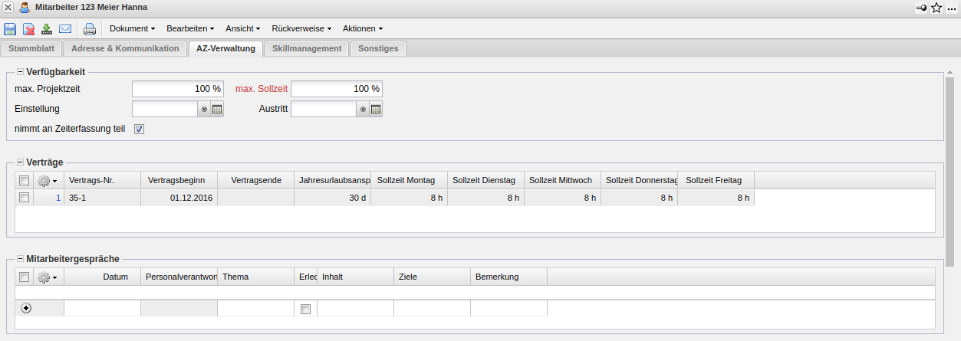Check the checkbox for contract row 35-1
The image size is (961, 341).
point(24,198)
